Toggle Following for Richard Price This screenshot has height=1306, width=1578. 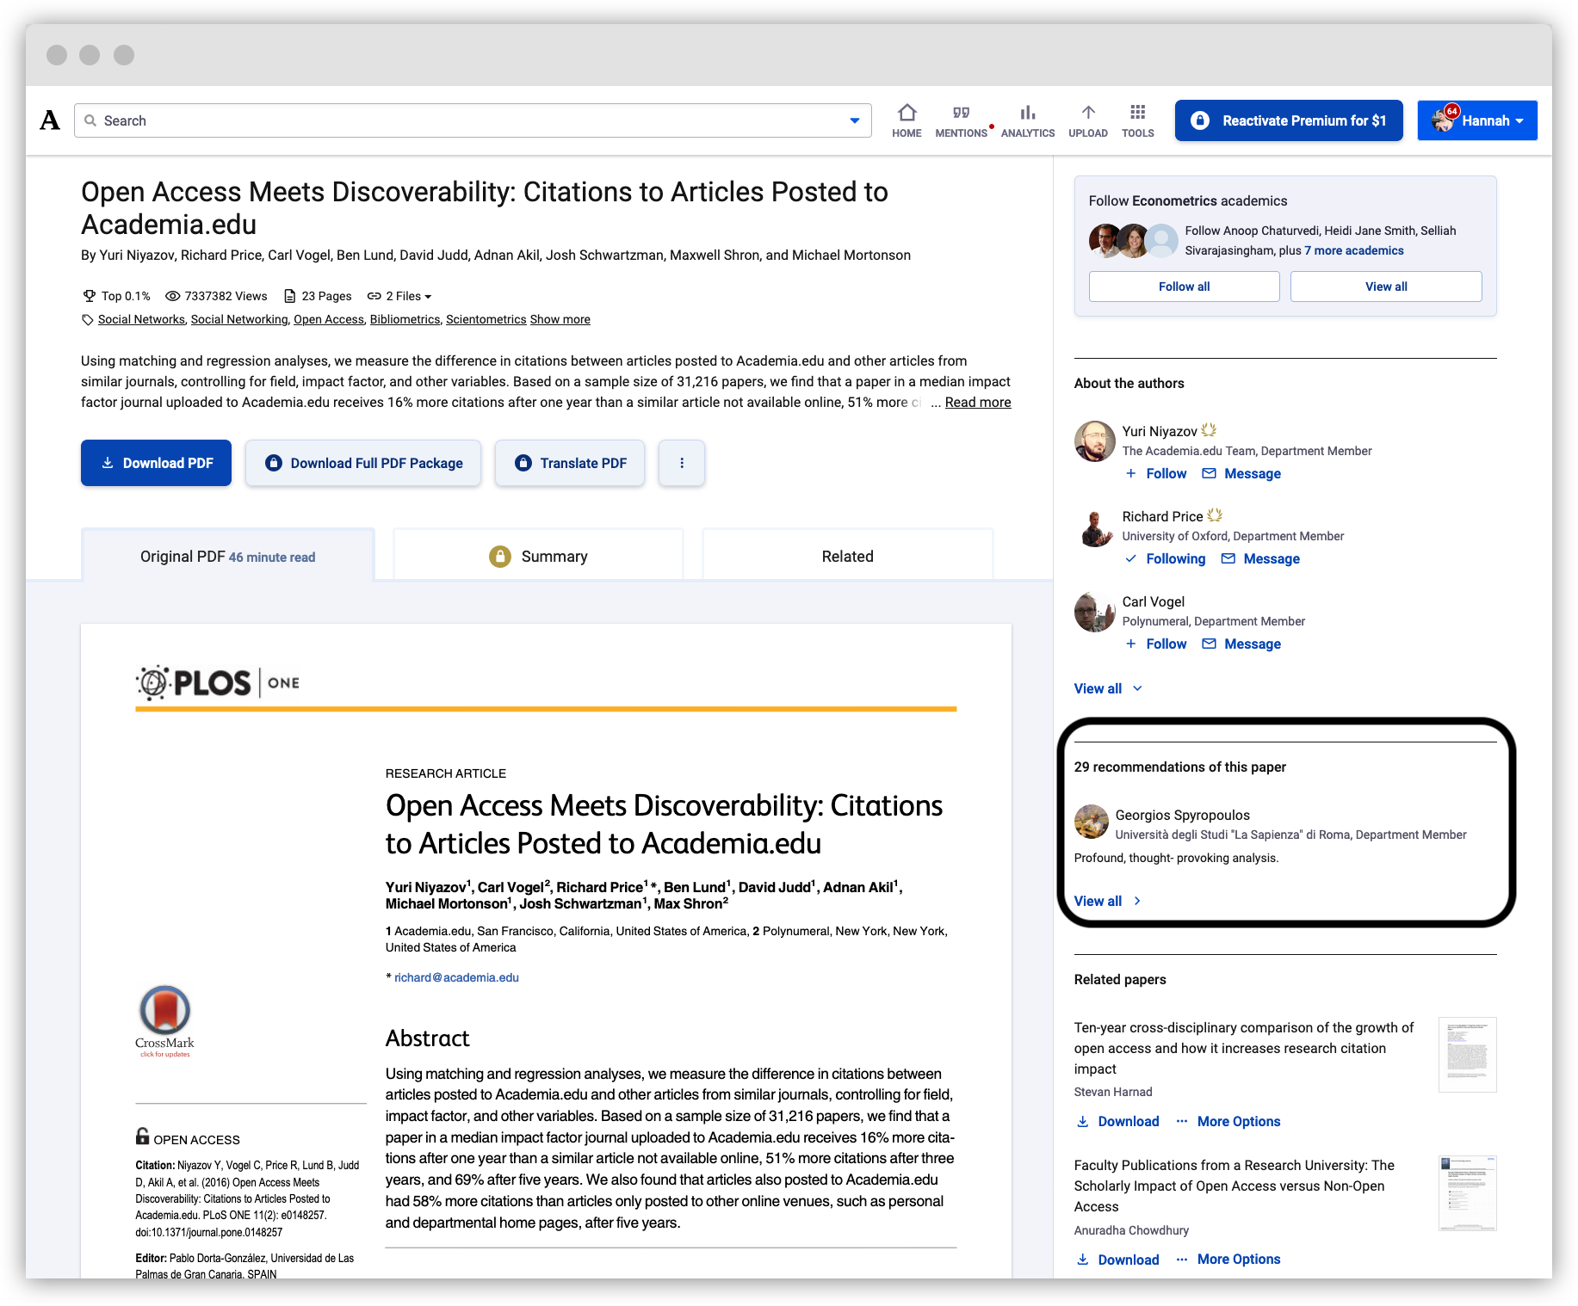[1165, 558]
